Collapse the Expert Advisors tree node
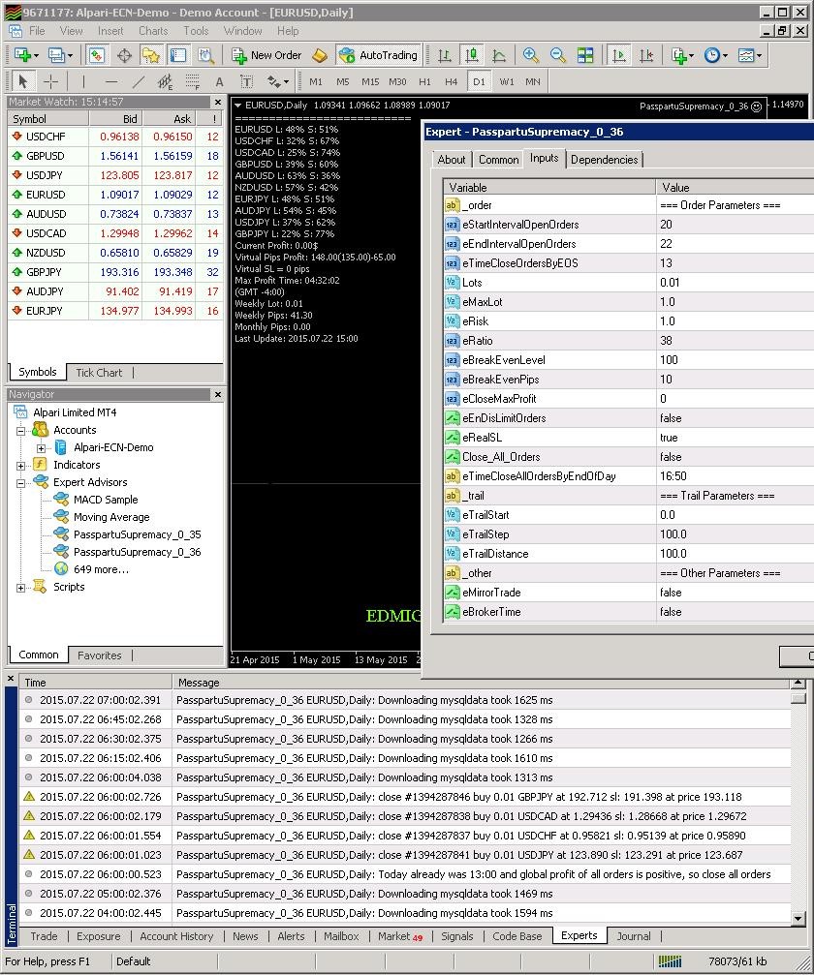 click(20, 482)
